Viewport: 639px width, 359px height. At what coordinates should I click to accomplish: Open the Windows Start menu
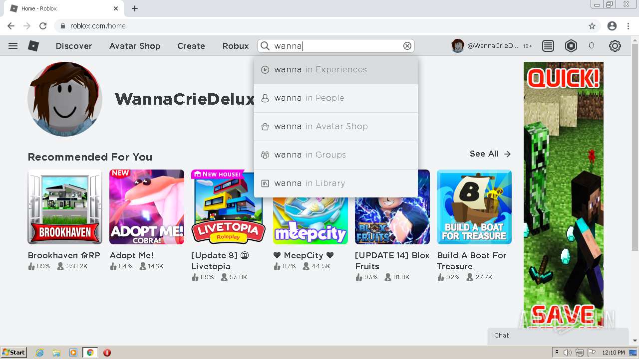(14, 353)
